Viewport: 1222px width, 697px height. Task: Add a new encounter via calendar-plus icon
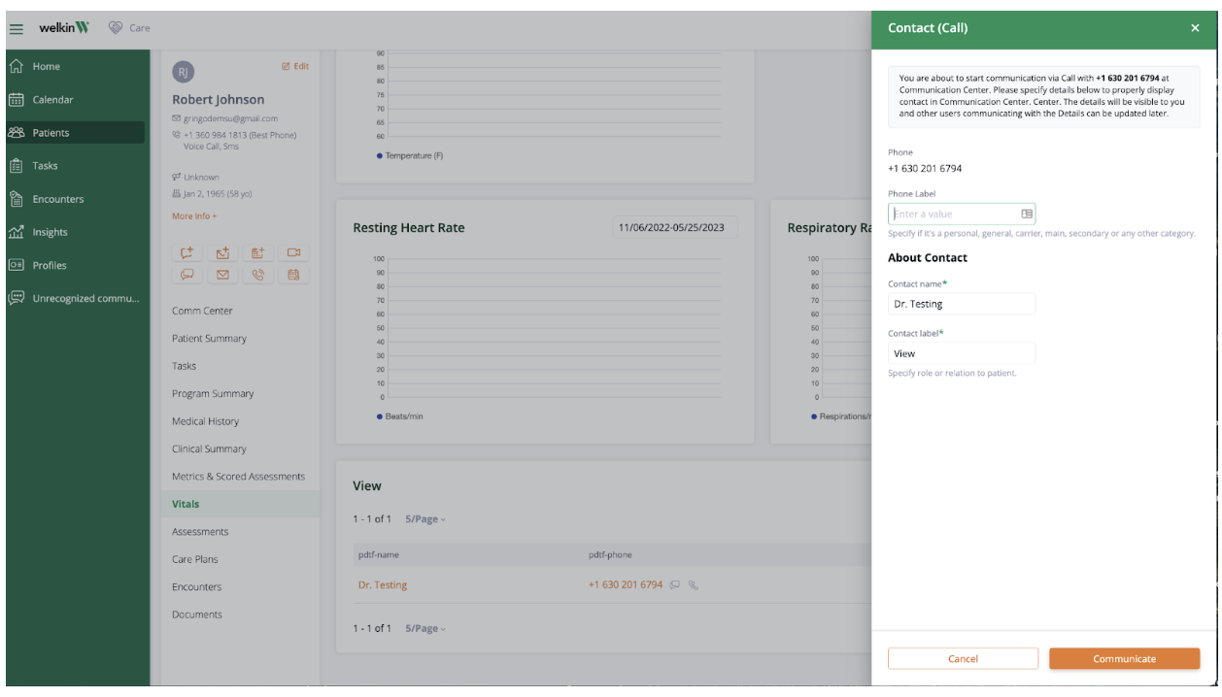[x=257, y=252]
